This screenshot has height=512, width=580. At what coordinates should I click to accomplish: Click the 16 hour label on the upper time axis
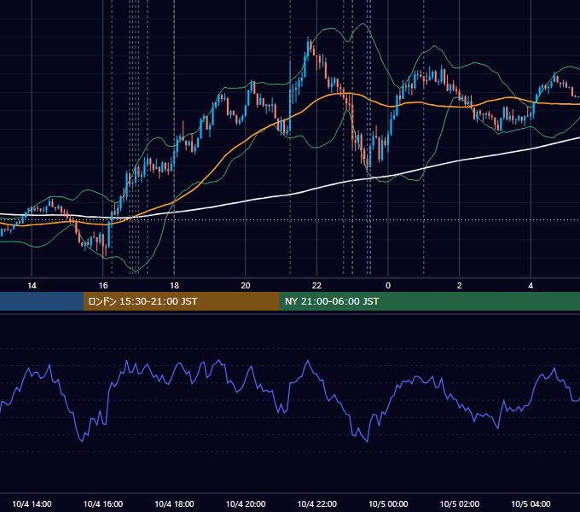103,286
